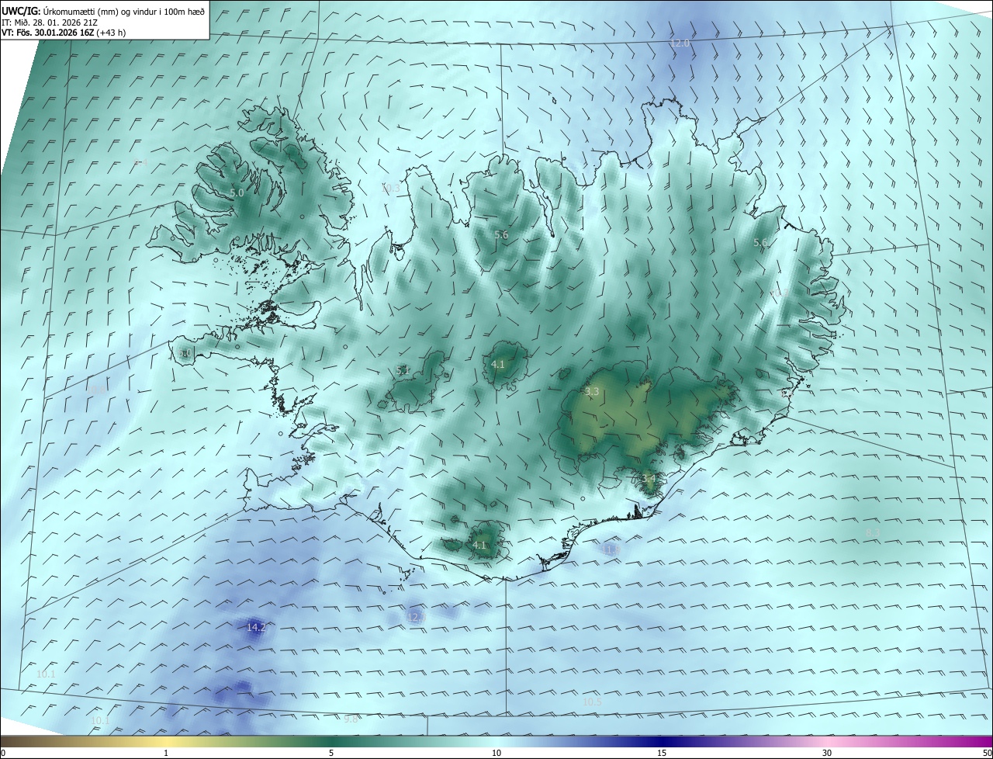Click the title text "Úrkomumætti (mm) og vindur í 100m hæð"

coord(124,11)
